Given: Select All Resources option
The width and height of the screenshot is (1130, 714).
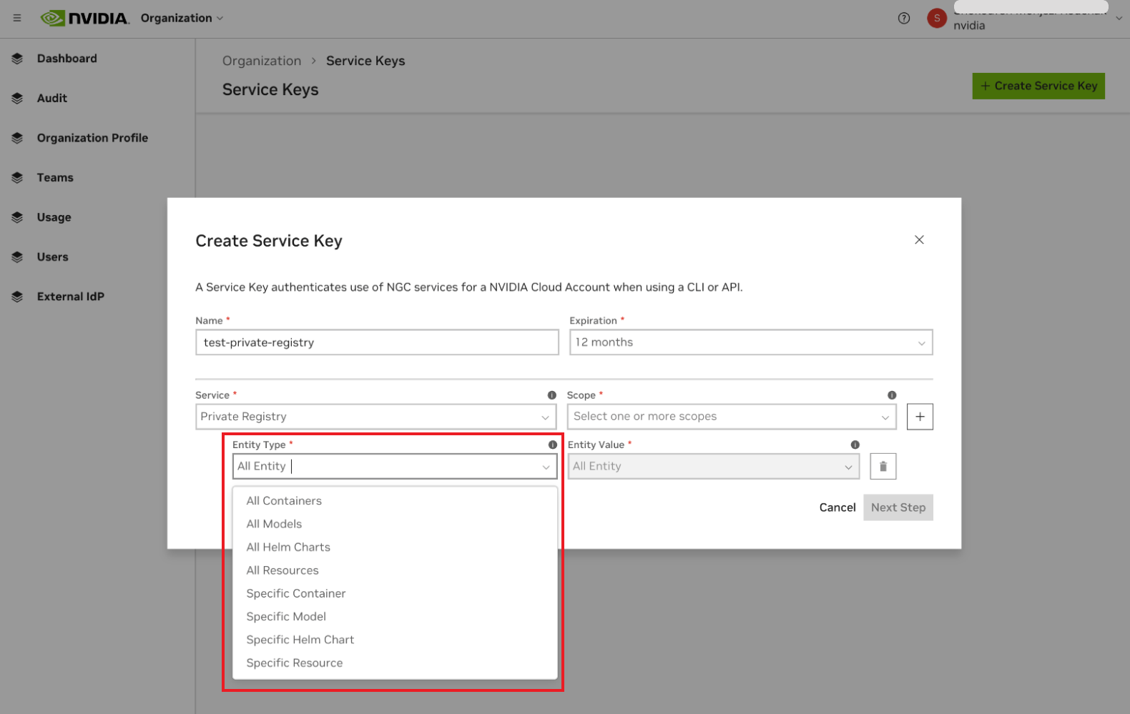Looking at the screenshot, I should (x=395, y=570).
